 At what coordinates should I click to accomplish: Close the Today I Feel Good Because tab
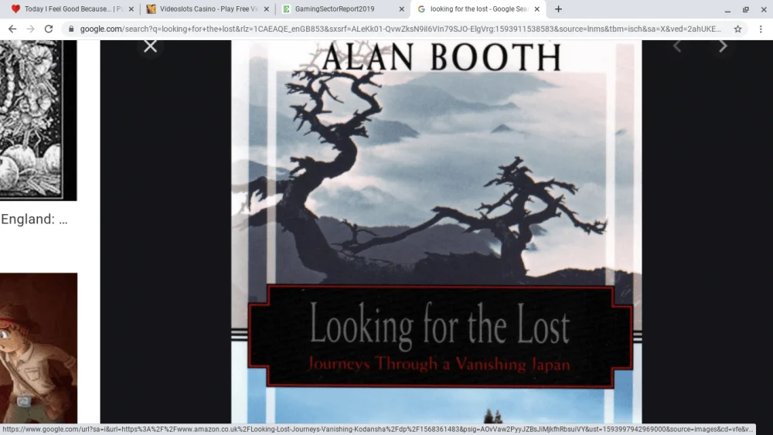pyautogui.click(x=131, y=8)
